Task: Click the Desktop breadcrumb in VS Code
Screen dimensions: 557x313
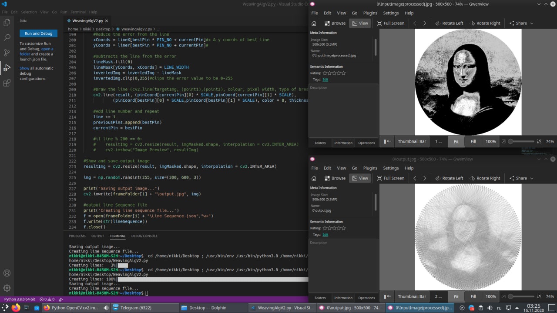Action: [103, 29]
